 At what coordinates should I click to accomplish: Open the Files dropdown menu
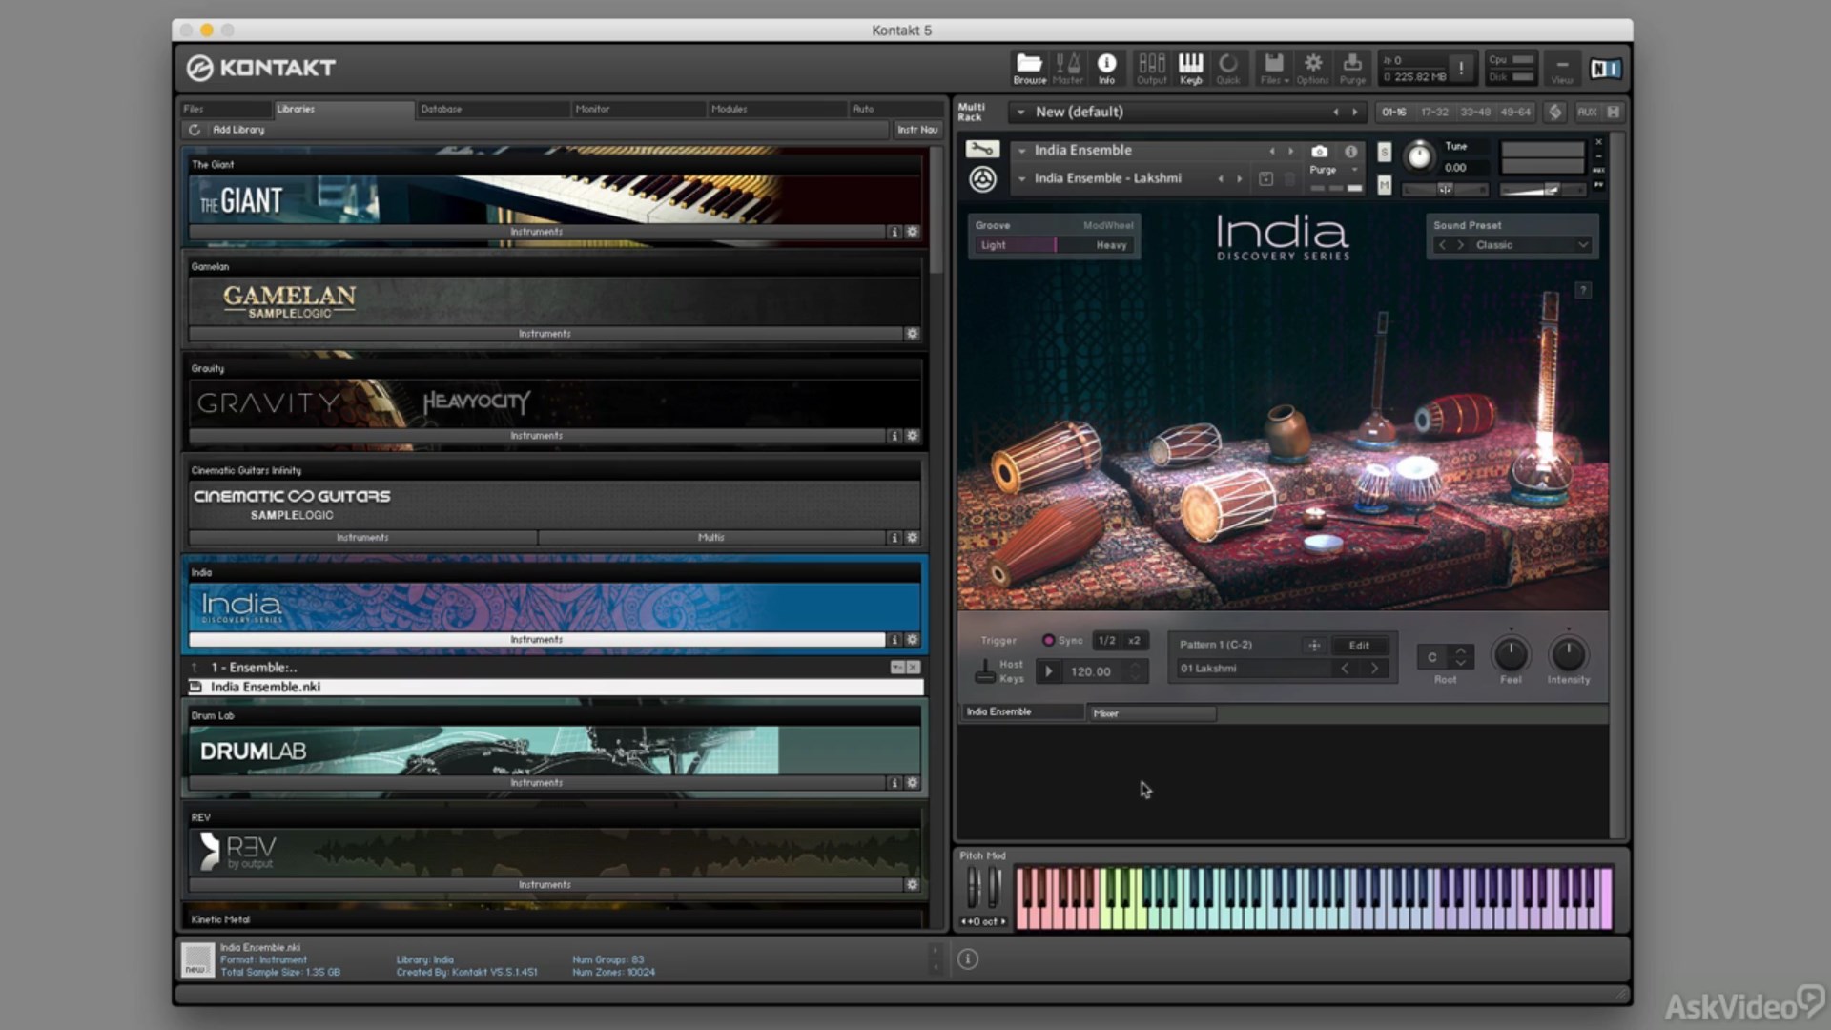(1274, 68)
